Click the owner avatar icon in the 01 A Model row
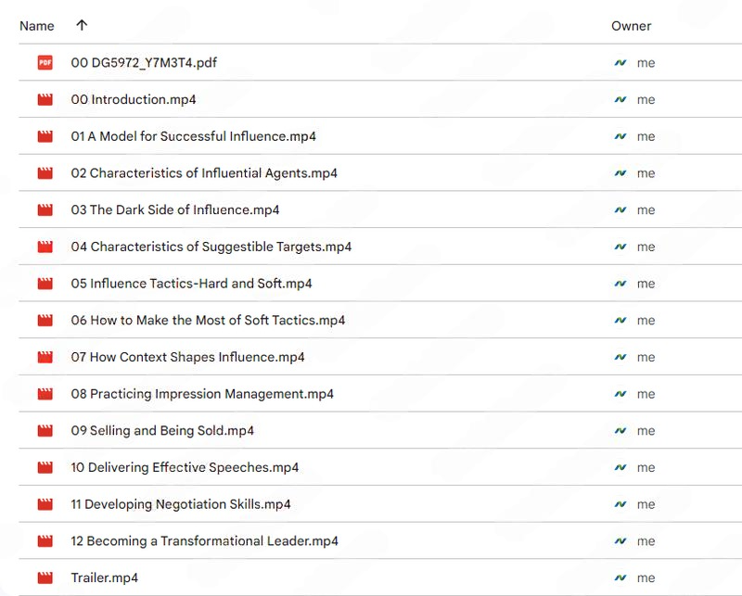This screenshot has width=742, height=596. pyautogui.click(x=620, y=136)
